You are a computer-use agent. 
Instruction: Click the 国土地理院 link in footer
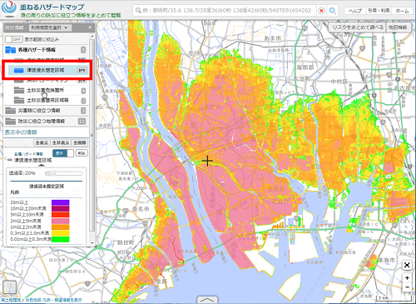pos(11,300)
